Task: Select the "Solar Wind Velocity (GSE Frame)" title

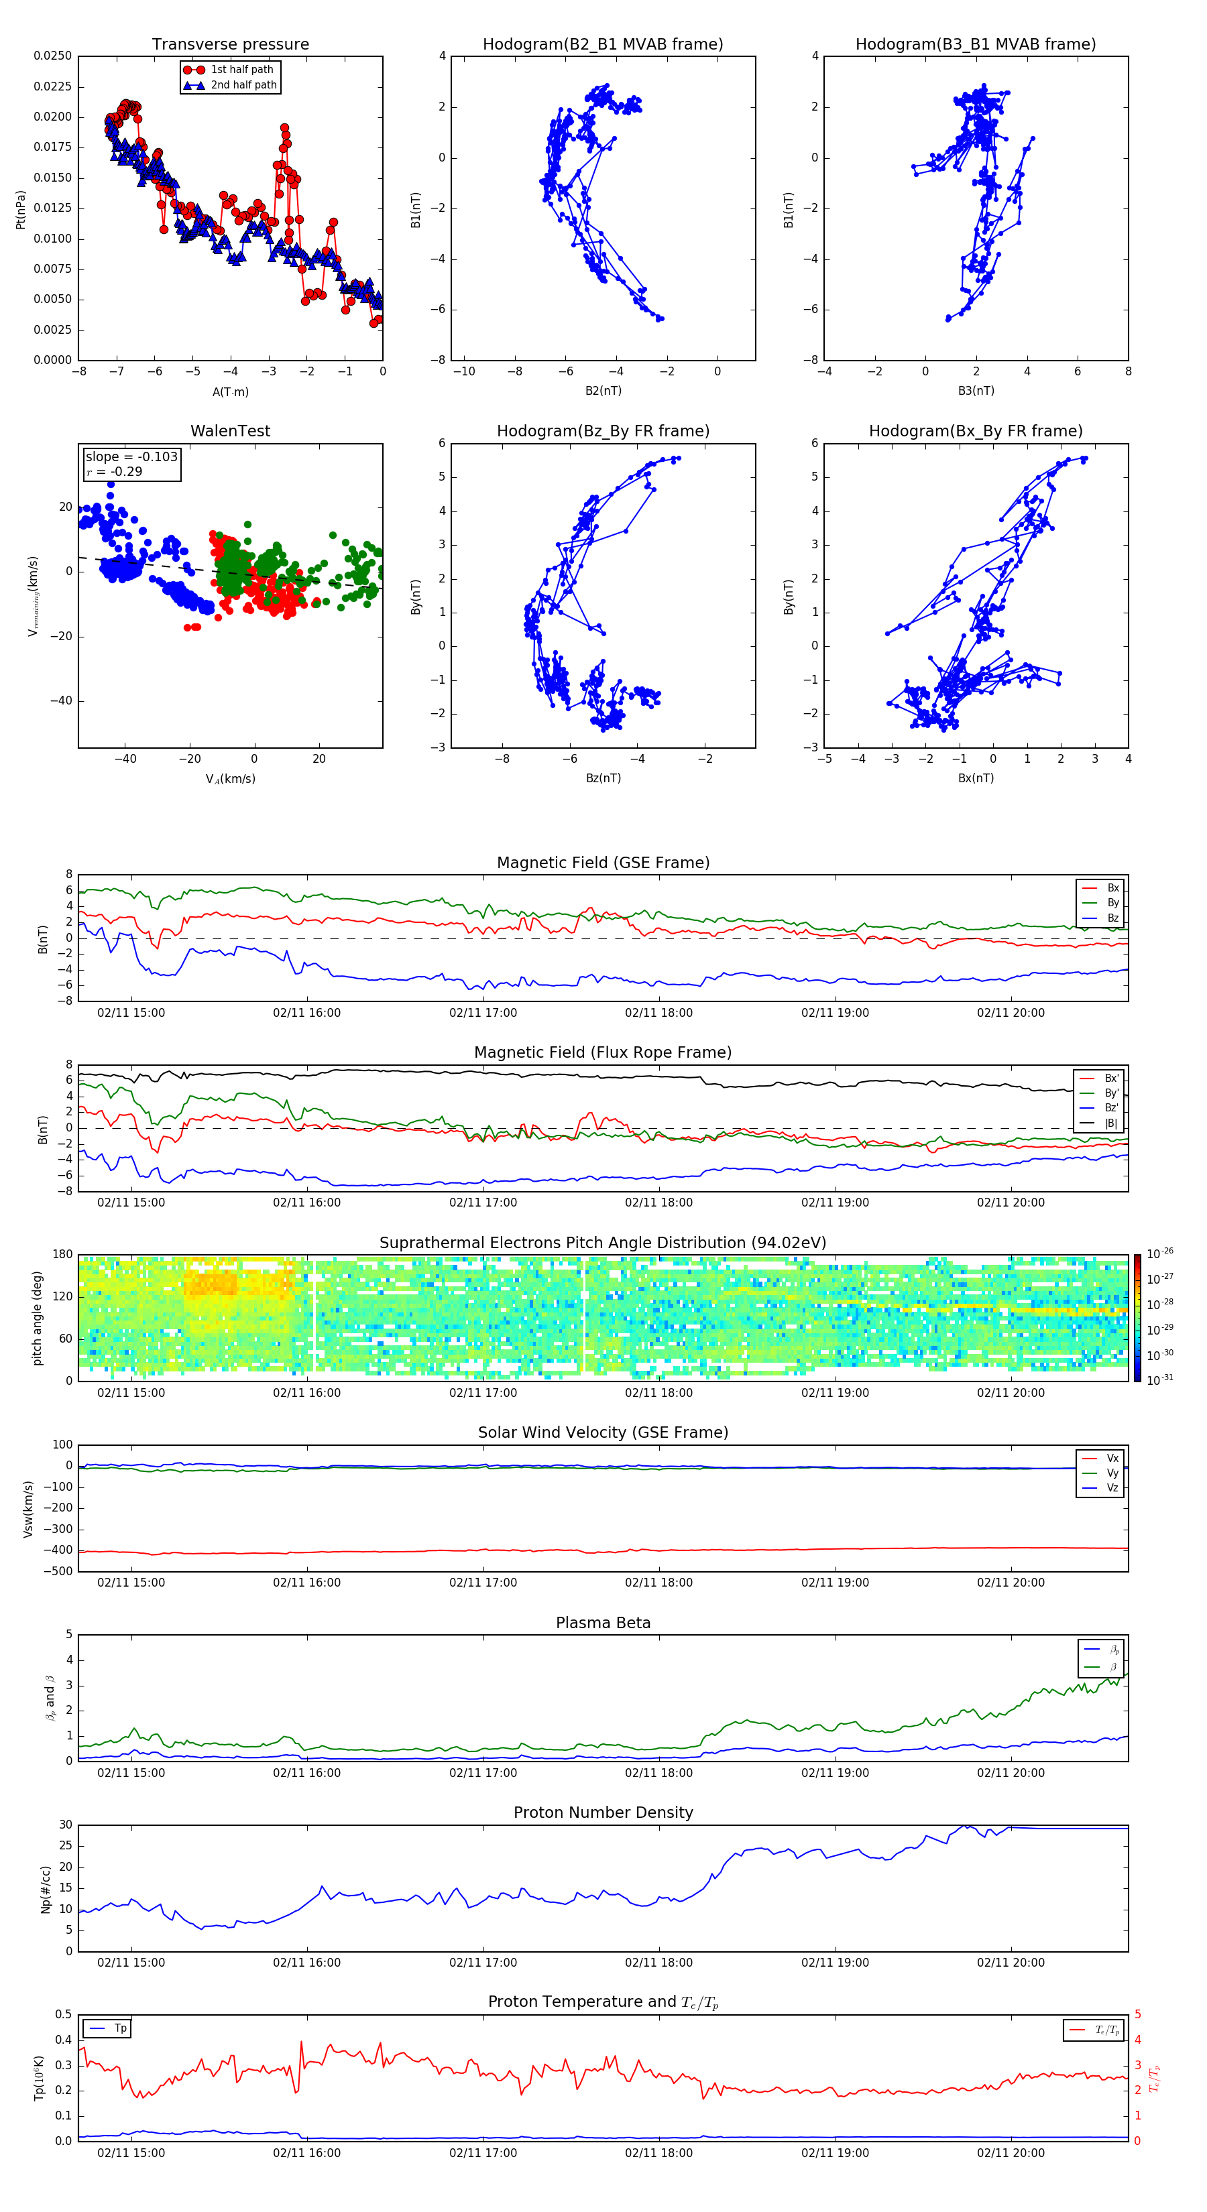Action: click(x=603, y=1432)
